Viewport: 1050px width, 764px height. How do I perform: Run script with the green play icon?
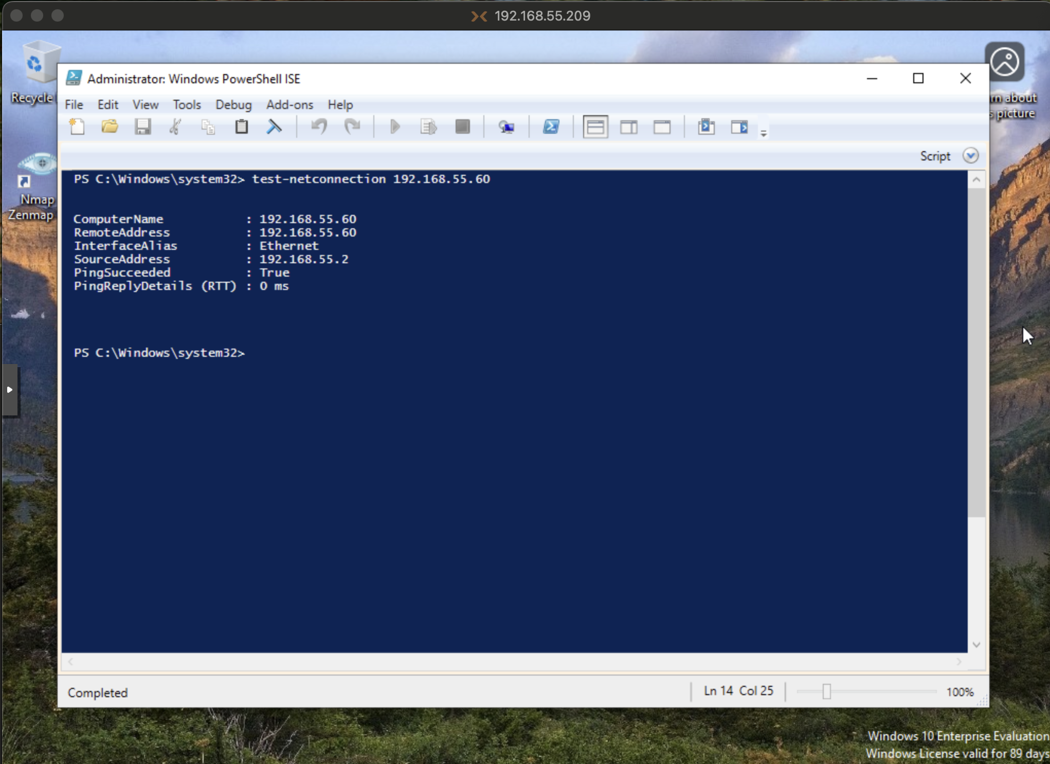(395, 126)
